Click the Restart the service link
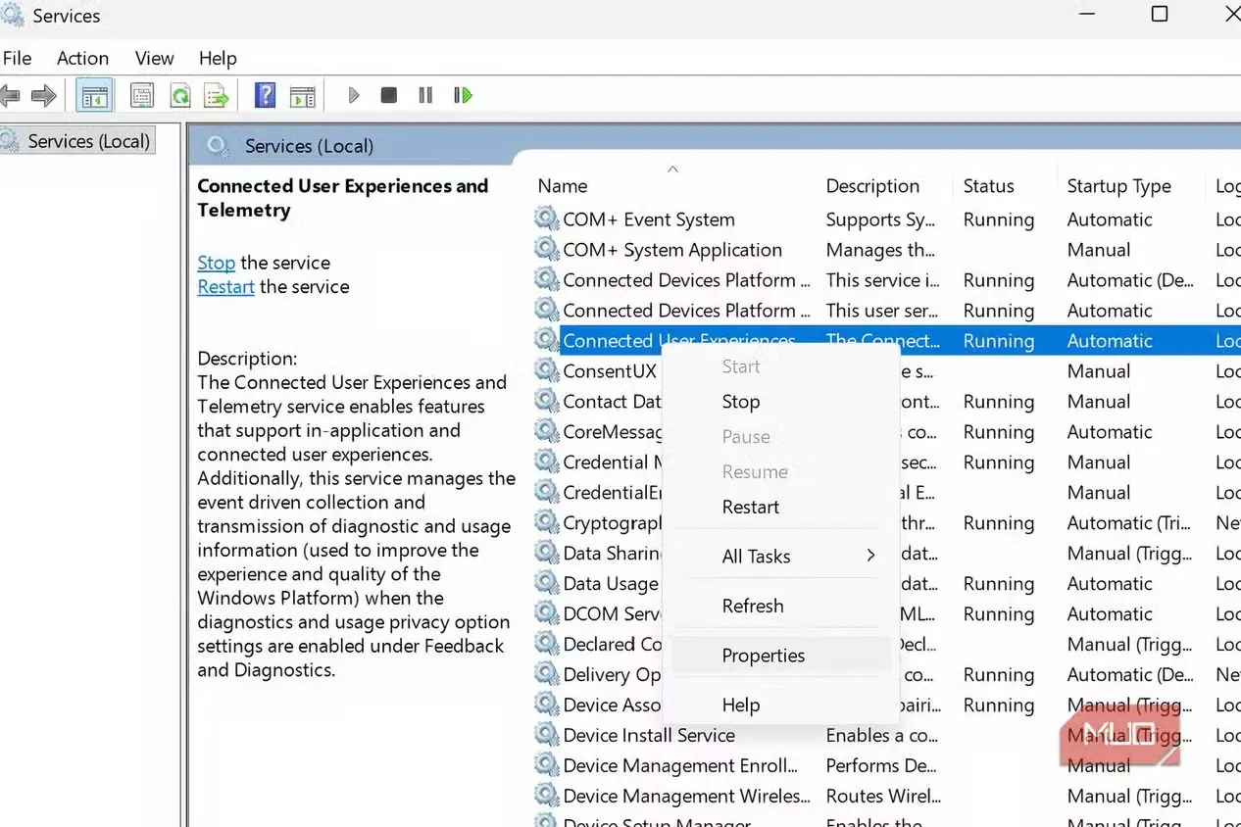This screenshot has width=1241, height=827. pos(225,287)
